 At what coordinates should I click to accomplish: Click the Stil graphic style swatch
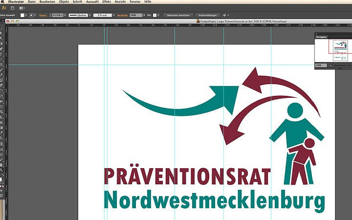[154, 15]
